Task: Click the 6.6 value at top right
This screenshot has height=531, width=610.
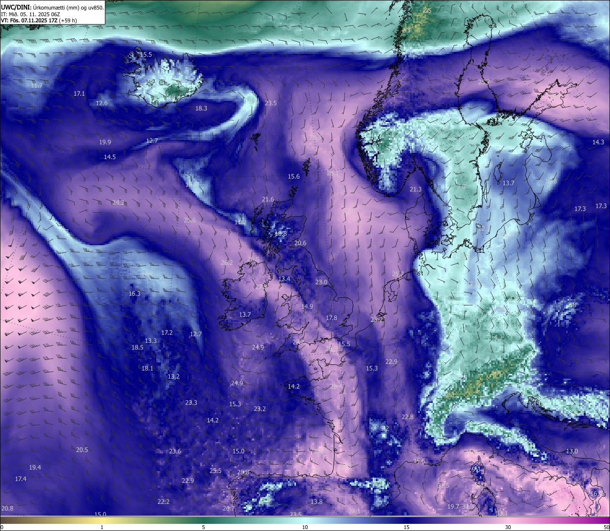Action: coord(512,14)
